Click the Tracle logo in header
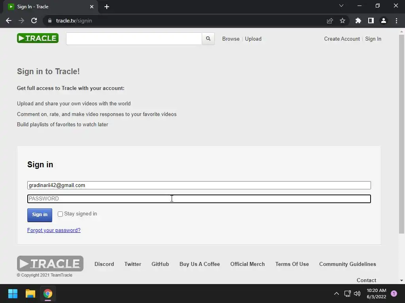This screenshot has height=303, width=405. 38,38
